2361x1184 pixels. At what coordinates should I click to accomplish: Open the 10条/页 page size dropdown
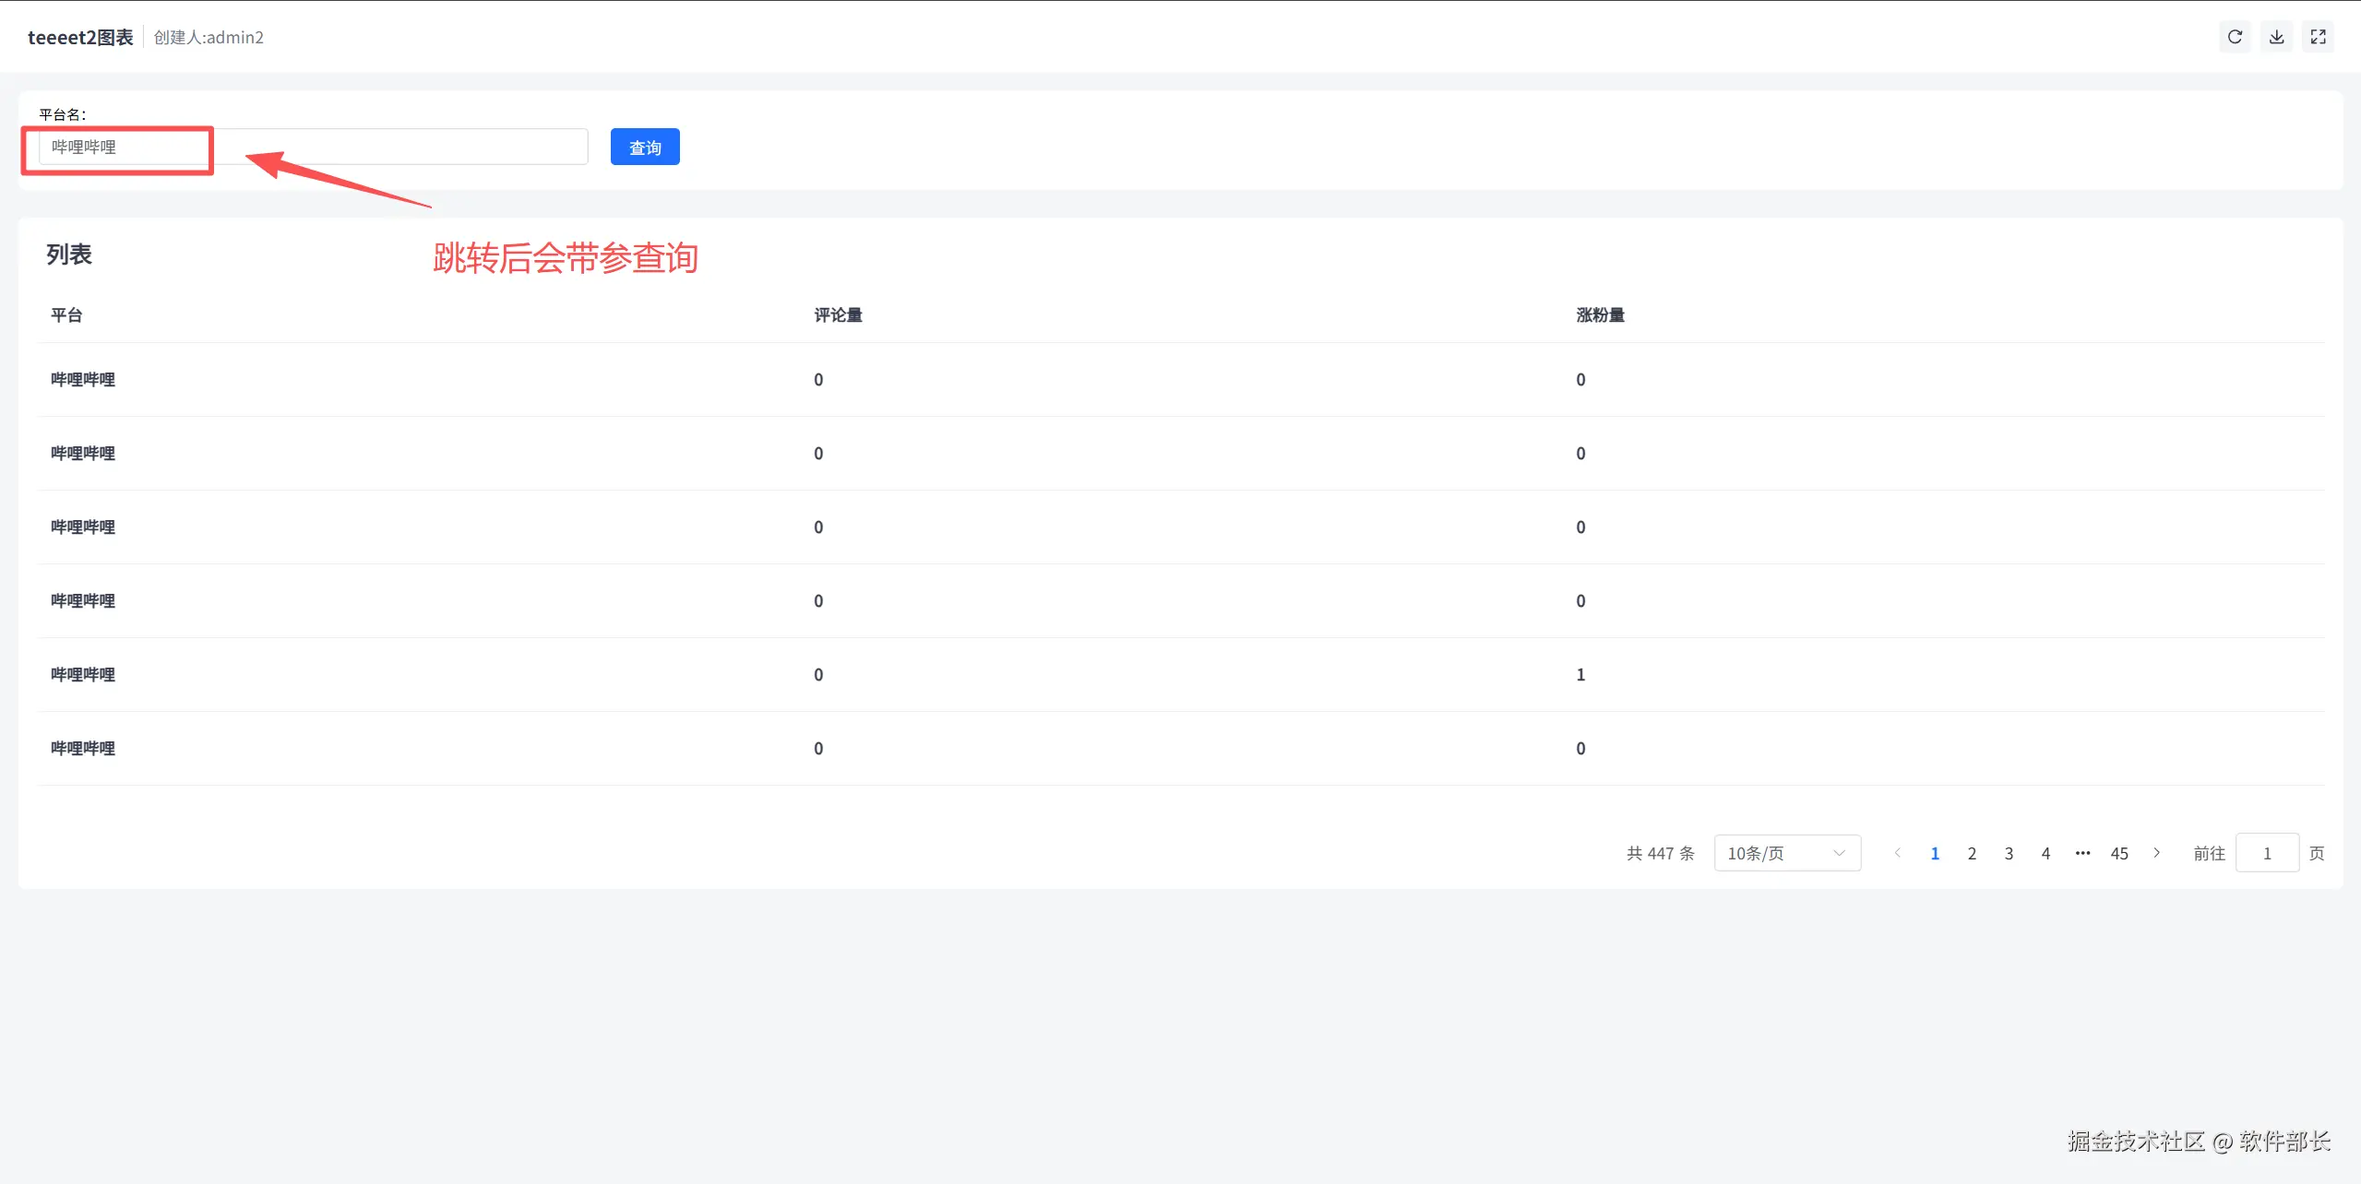click(x=1786, y=853)
